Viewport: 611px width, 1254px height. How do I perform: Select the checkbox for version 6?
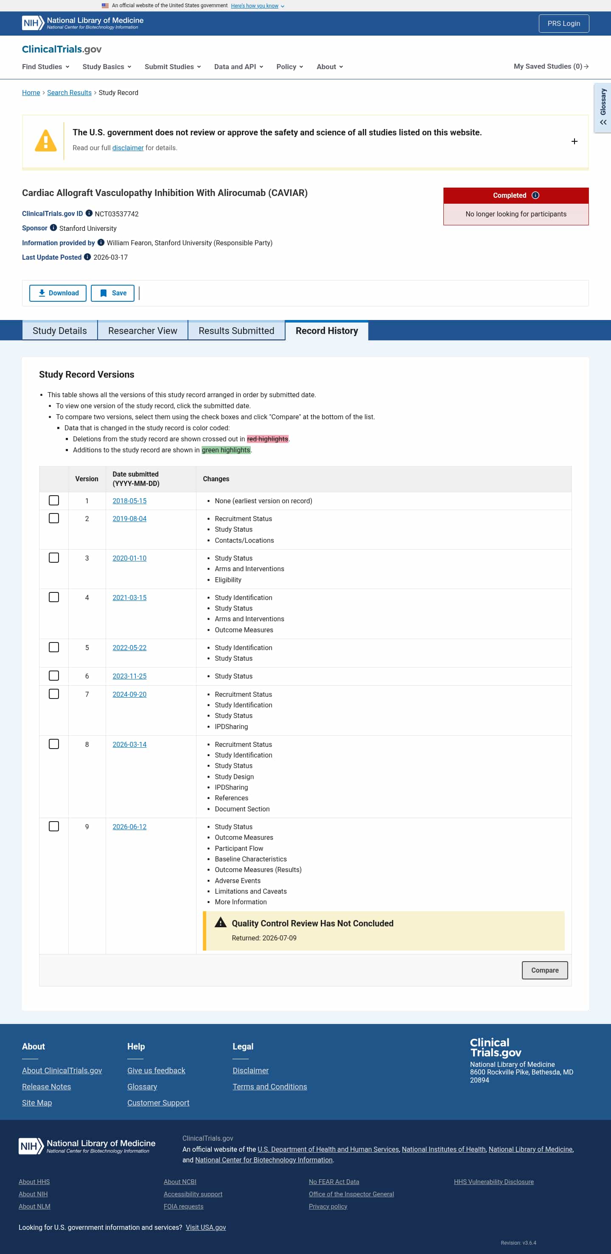(54, 676)
